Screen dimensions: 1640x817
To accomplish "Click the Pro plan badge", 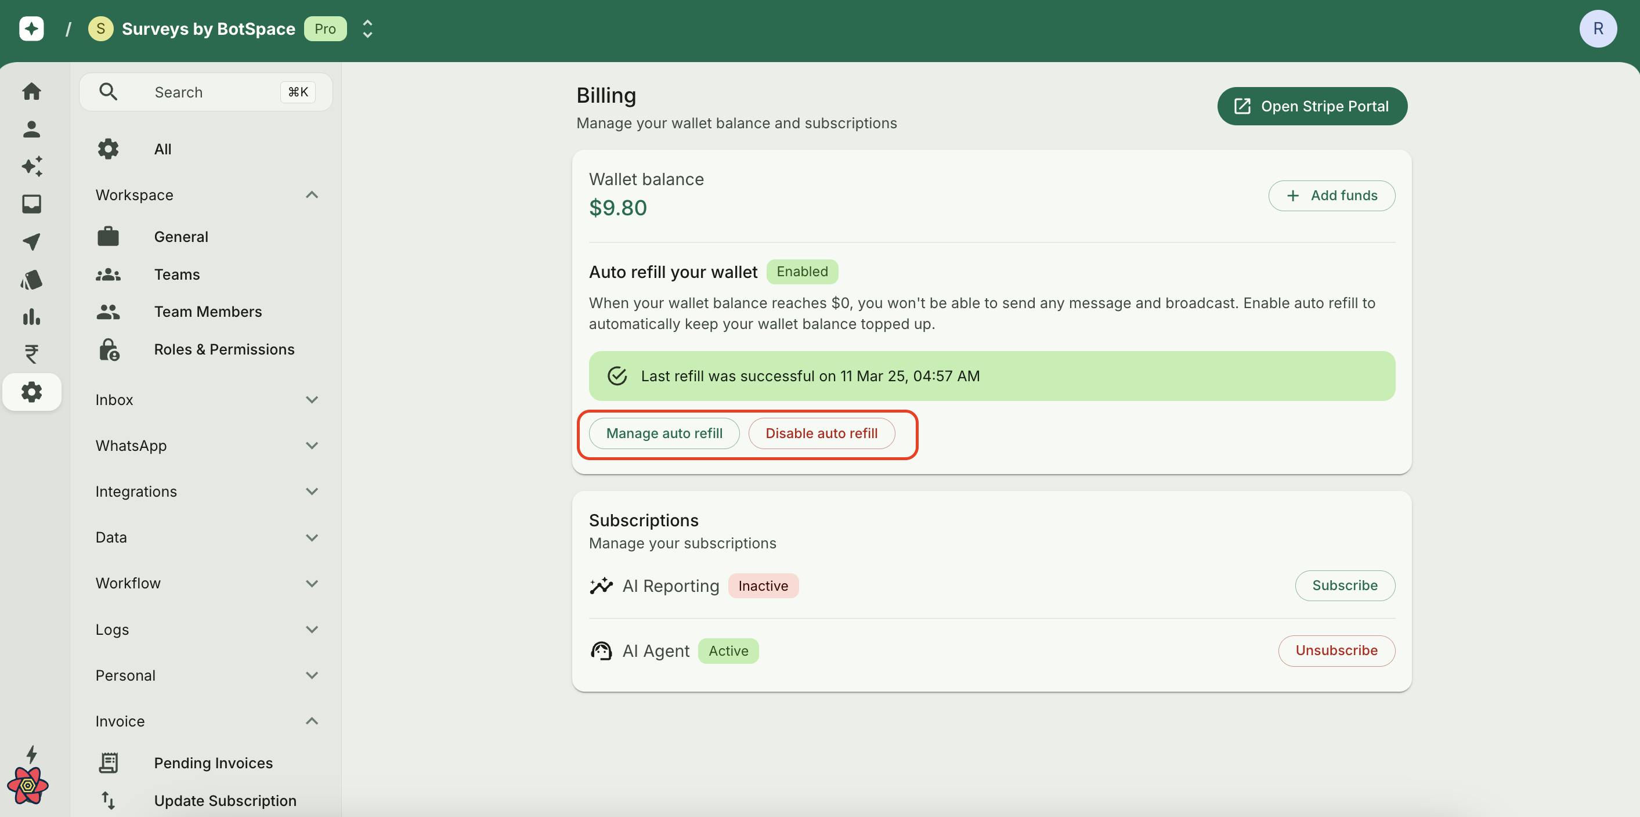I will (x=326, y=28).
